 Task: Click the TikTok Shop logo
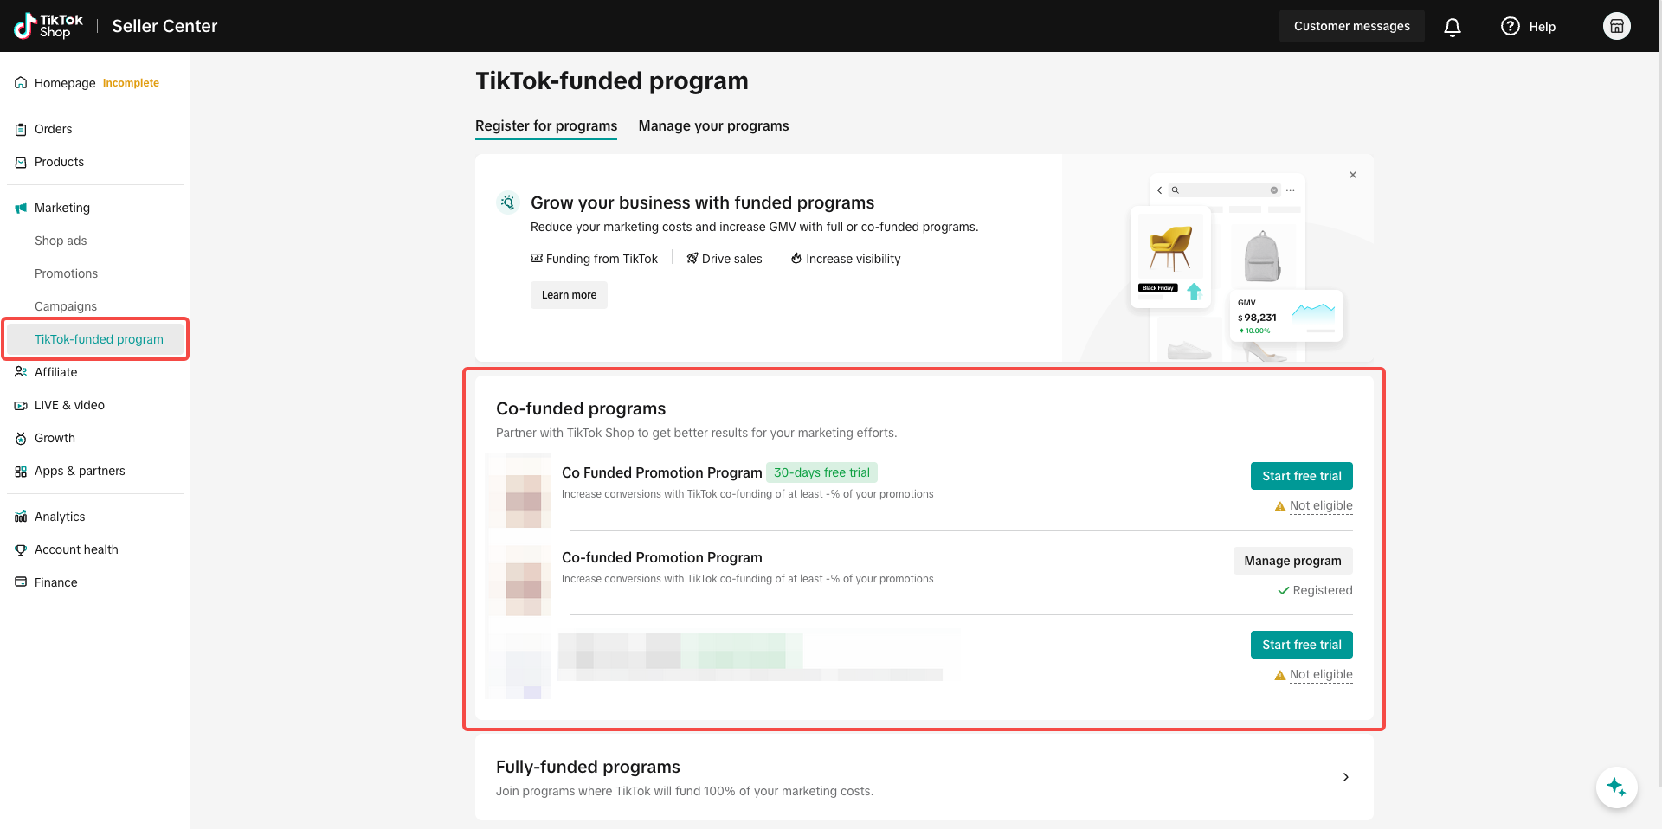point(48,26)
